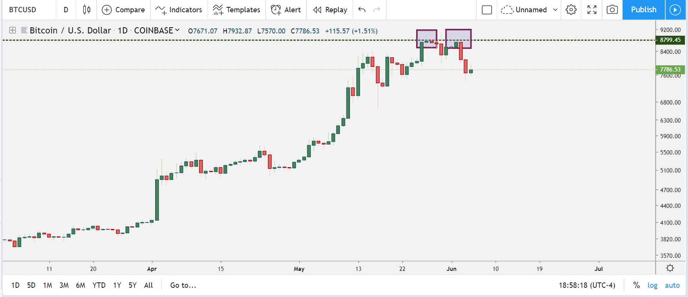Click the Publish button

click(x=644, y=10)
